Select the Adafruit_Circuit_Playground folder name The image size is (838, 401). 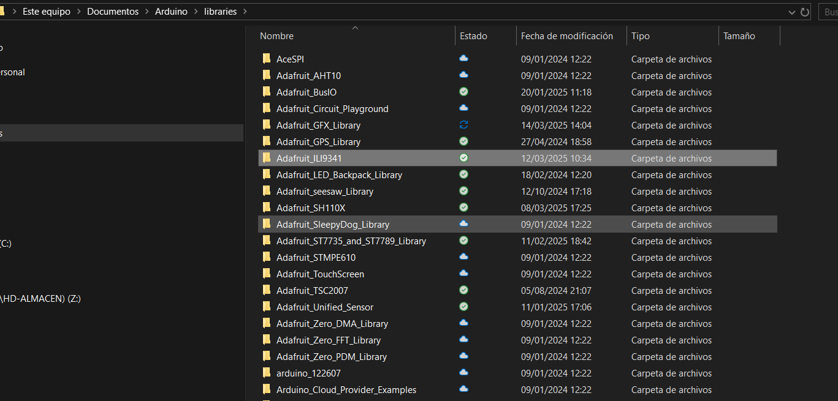332,109
